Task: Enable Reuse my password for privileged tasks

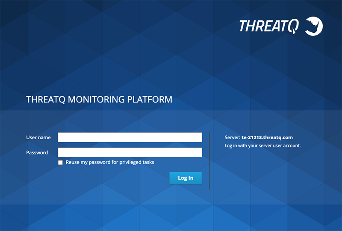Action: [x=60, y=162]
